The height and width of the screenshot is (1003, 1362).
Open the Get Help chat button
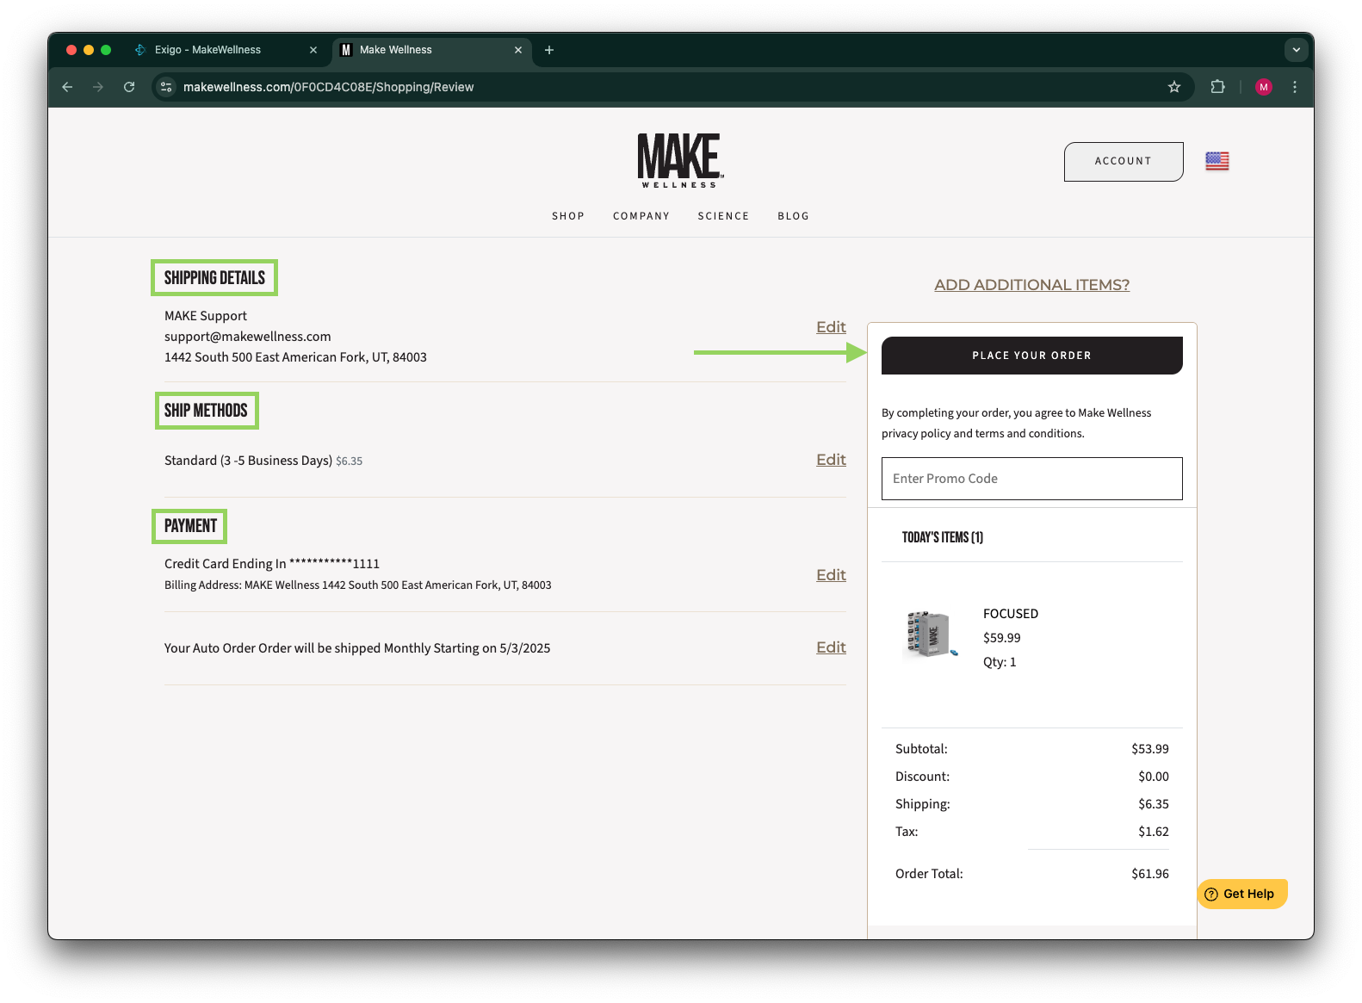(x=1241, y=894)
